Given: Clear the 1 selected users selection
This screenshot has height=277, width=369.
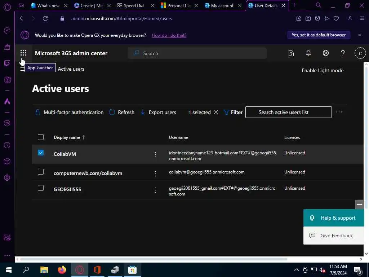Looking at the screenshot, I should 216,113.
